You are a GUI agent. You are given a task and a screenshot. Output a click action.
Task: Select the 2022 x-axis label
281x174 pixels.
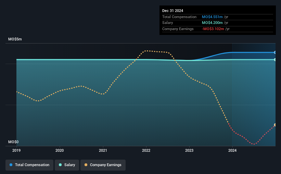click(x=146, y=150)
